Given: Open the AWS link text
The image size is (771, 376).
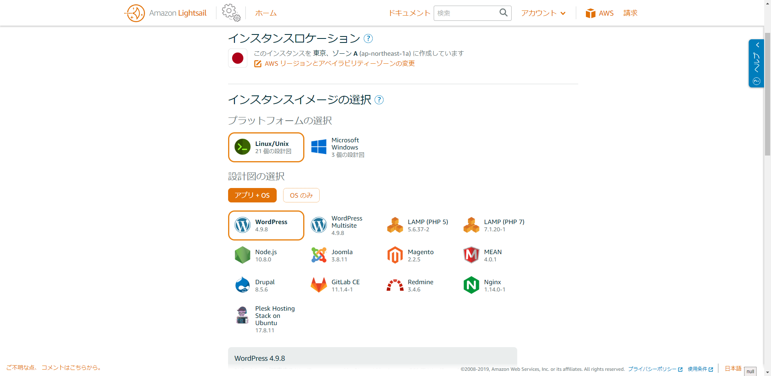Looking at the screenshot, I should (606, 13).
